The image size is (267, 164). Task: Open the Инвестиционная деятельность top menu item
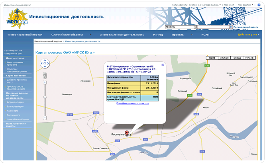(122, 35)
